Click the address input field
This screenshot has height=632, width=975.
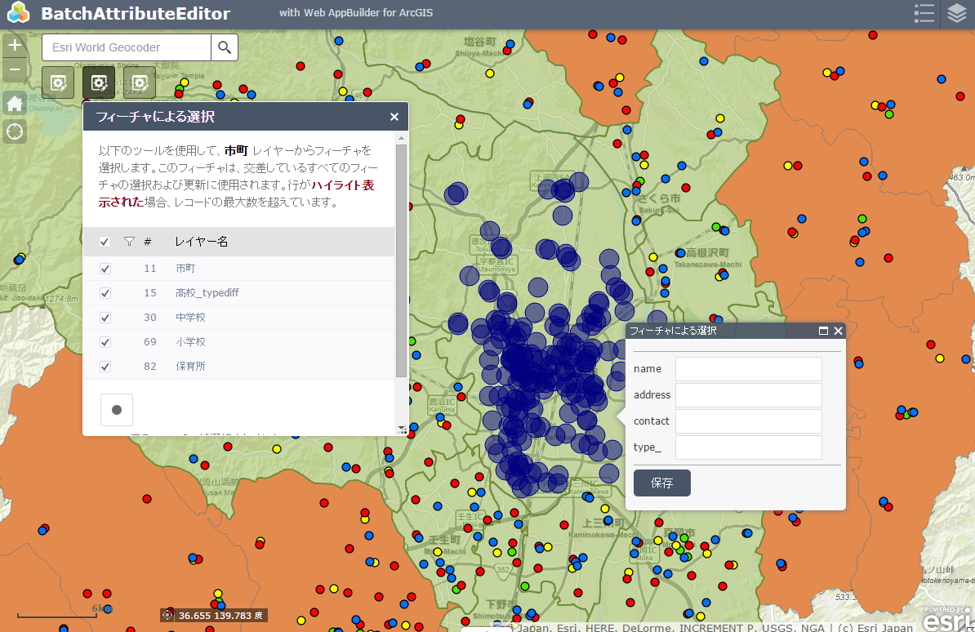pos(749,395)
